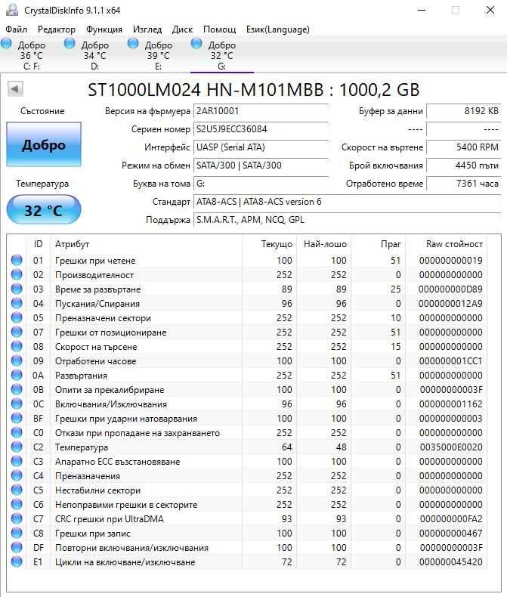Click the rotation rate value 5400 RPM
Screen dimensions: 507x597
point(464,147)
